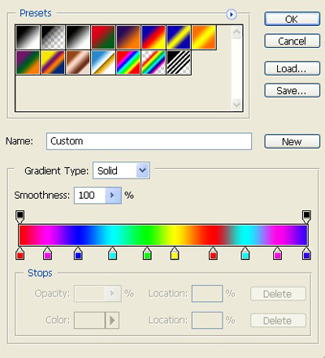Click the presets scrollbar down arrow
Image resolution: width=325 pixels, height=358 pixels.
pyautogui.click(x=236, y=105)
